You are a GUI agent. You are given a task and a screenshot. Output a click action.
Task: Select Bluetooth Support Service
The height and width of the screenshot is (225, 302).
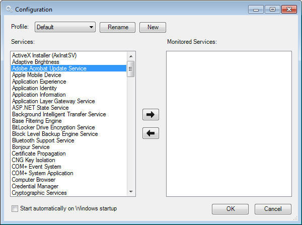[x=68, y=140]
